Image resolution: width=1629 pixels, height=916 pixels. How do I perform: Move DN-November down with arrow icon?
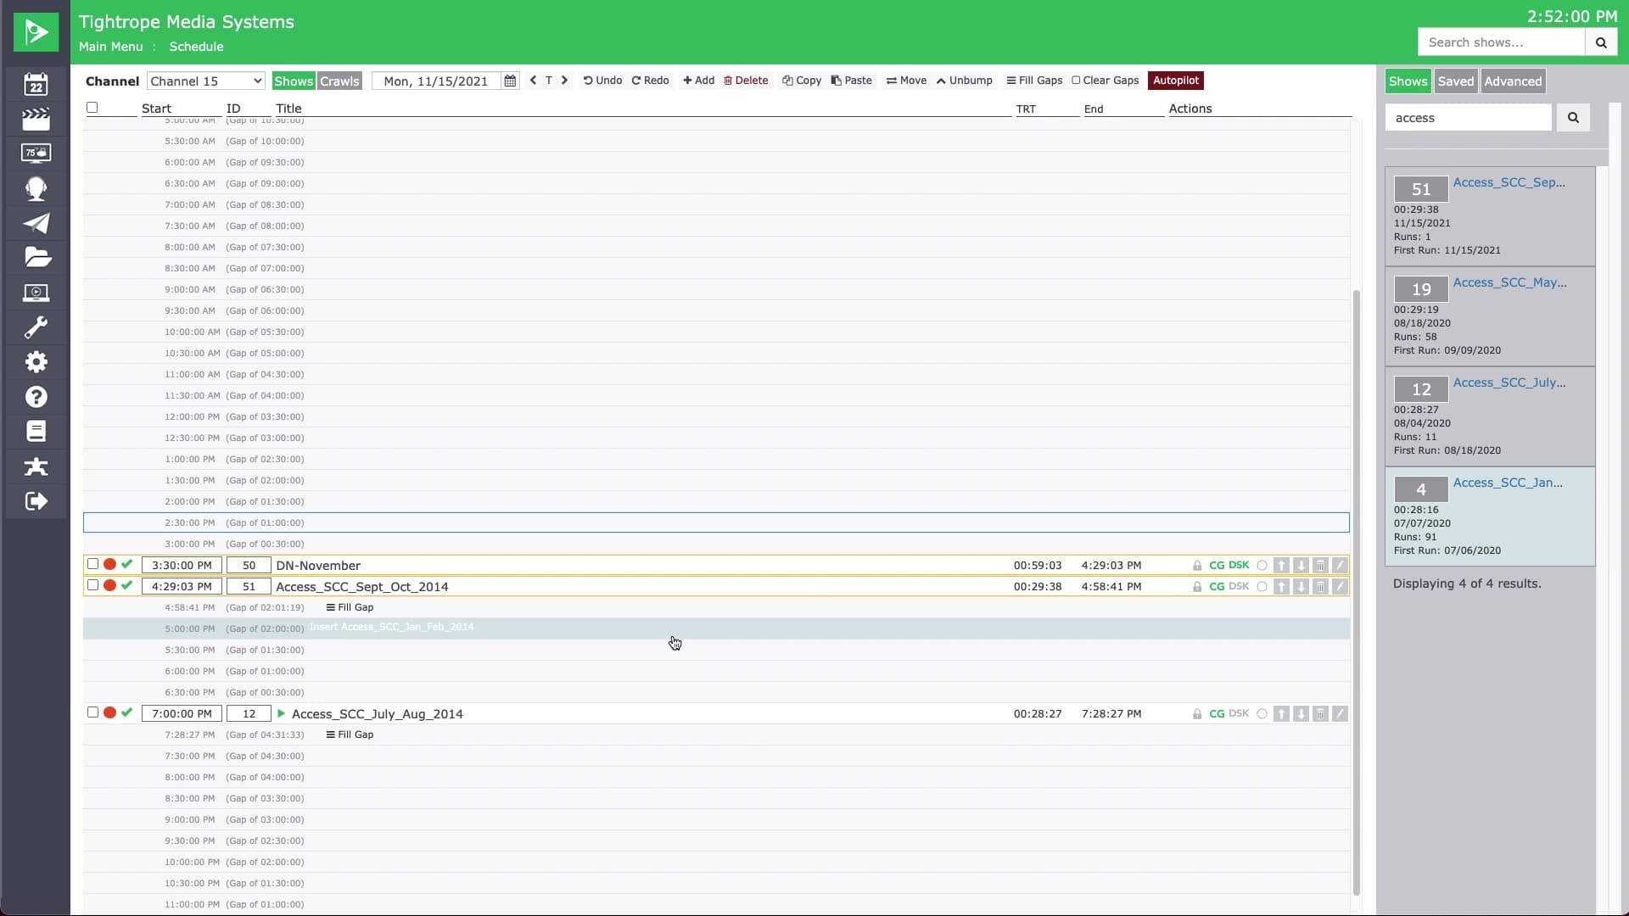[1301, 565]
